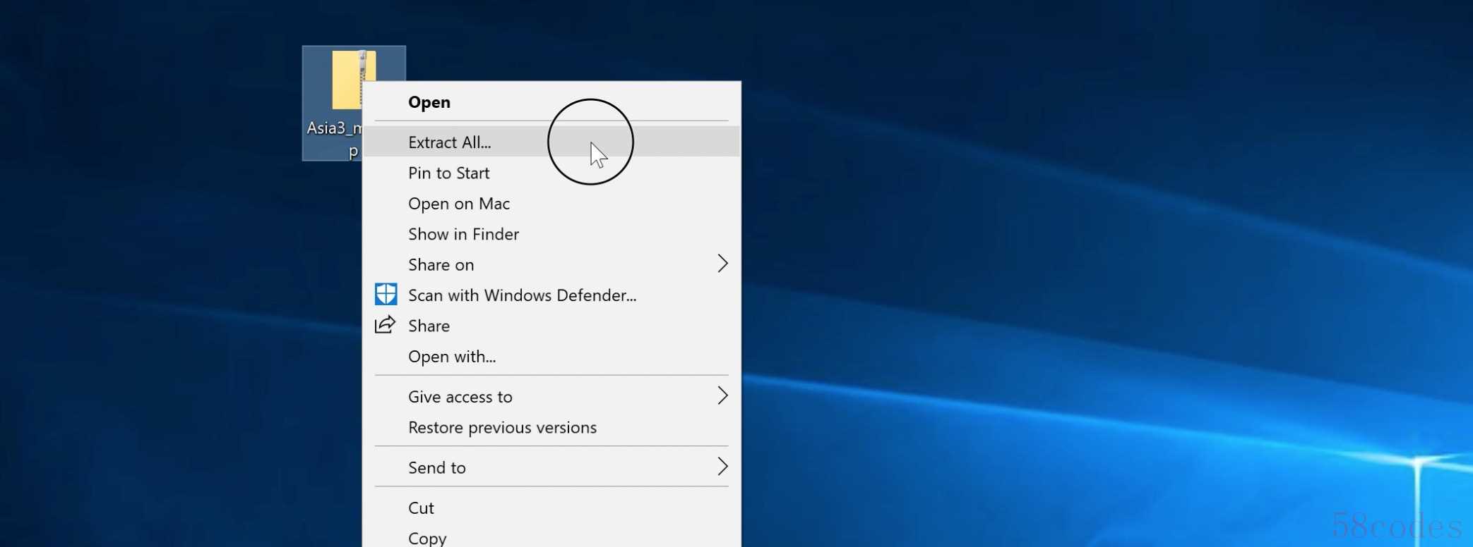Select Extract All... in the context menu
Screen dimensions: 1473x547
[449, 142]
